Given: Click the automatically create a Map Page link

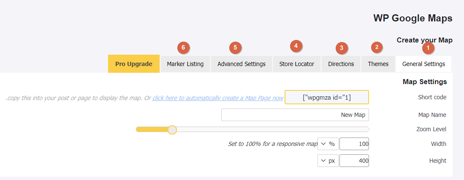Looking at the screenshot, I should 218,98.
